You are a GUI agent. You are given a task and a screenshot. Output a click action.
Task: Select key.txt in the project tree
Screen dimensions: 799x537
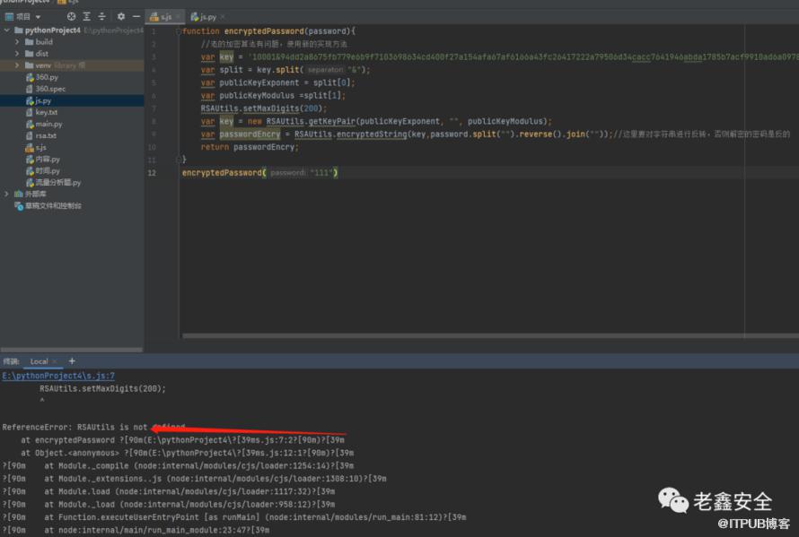47,112
